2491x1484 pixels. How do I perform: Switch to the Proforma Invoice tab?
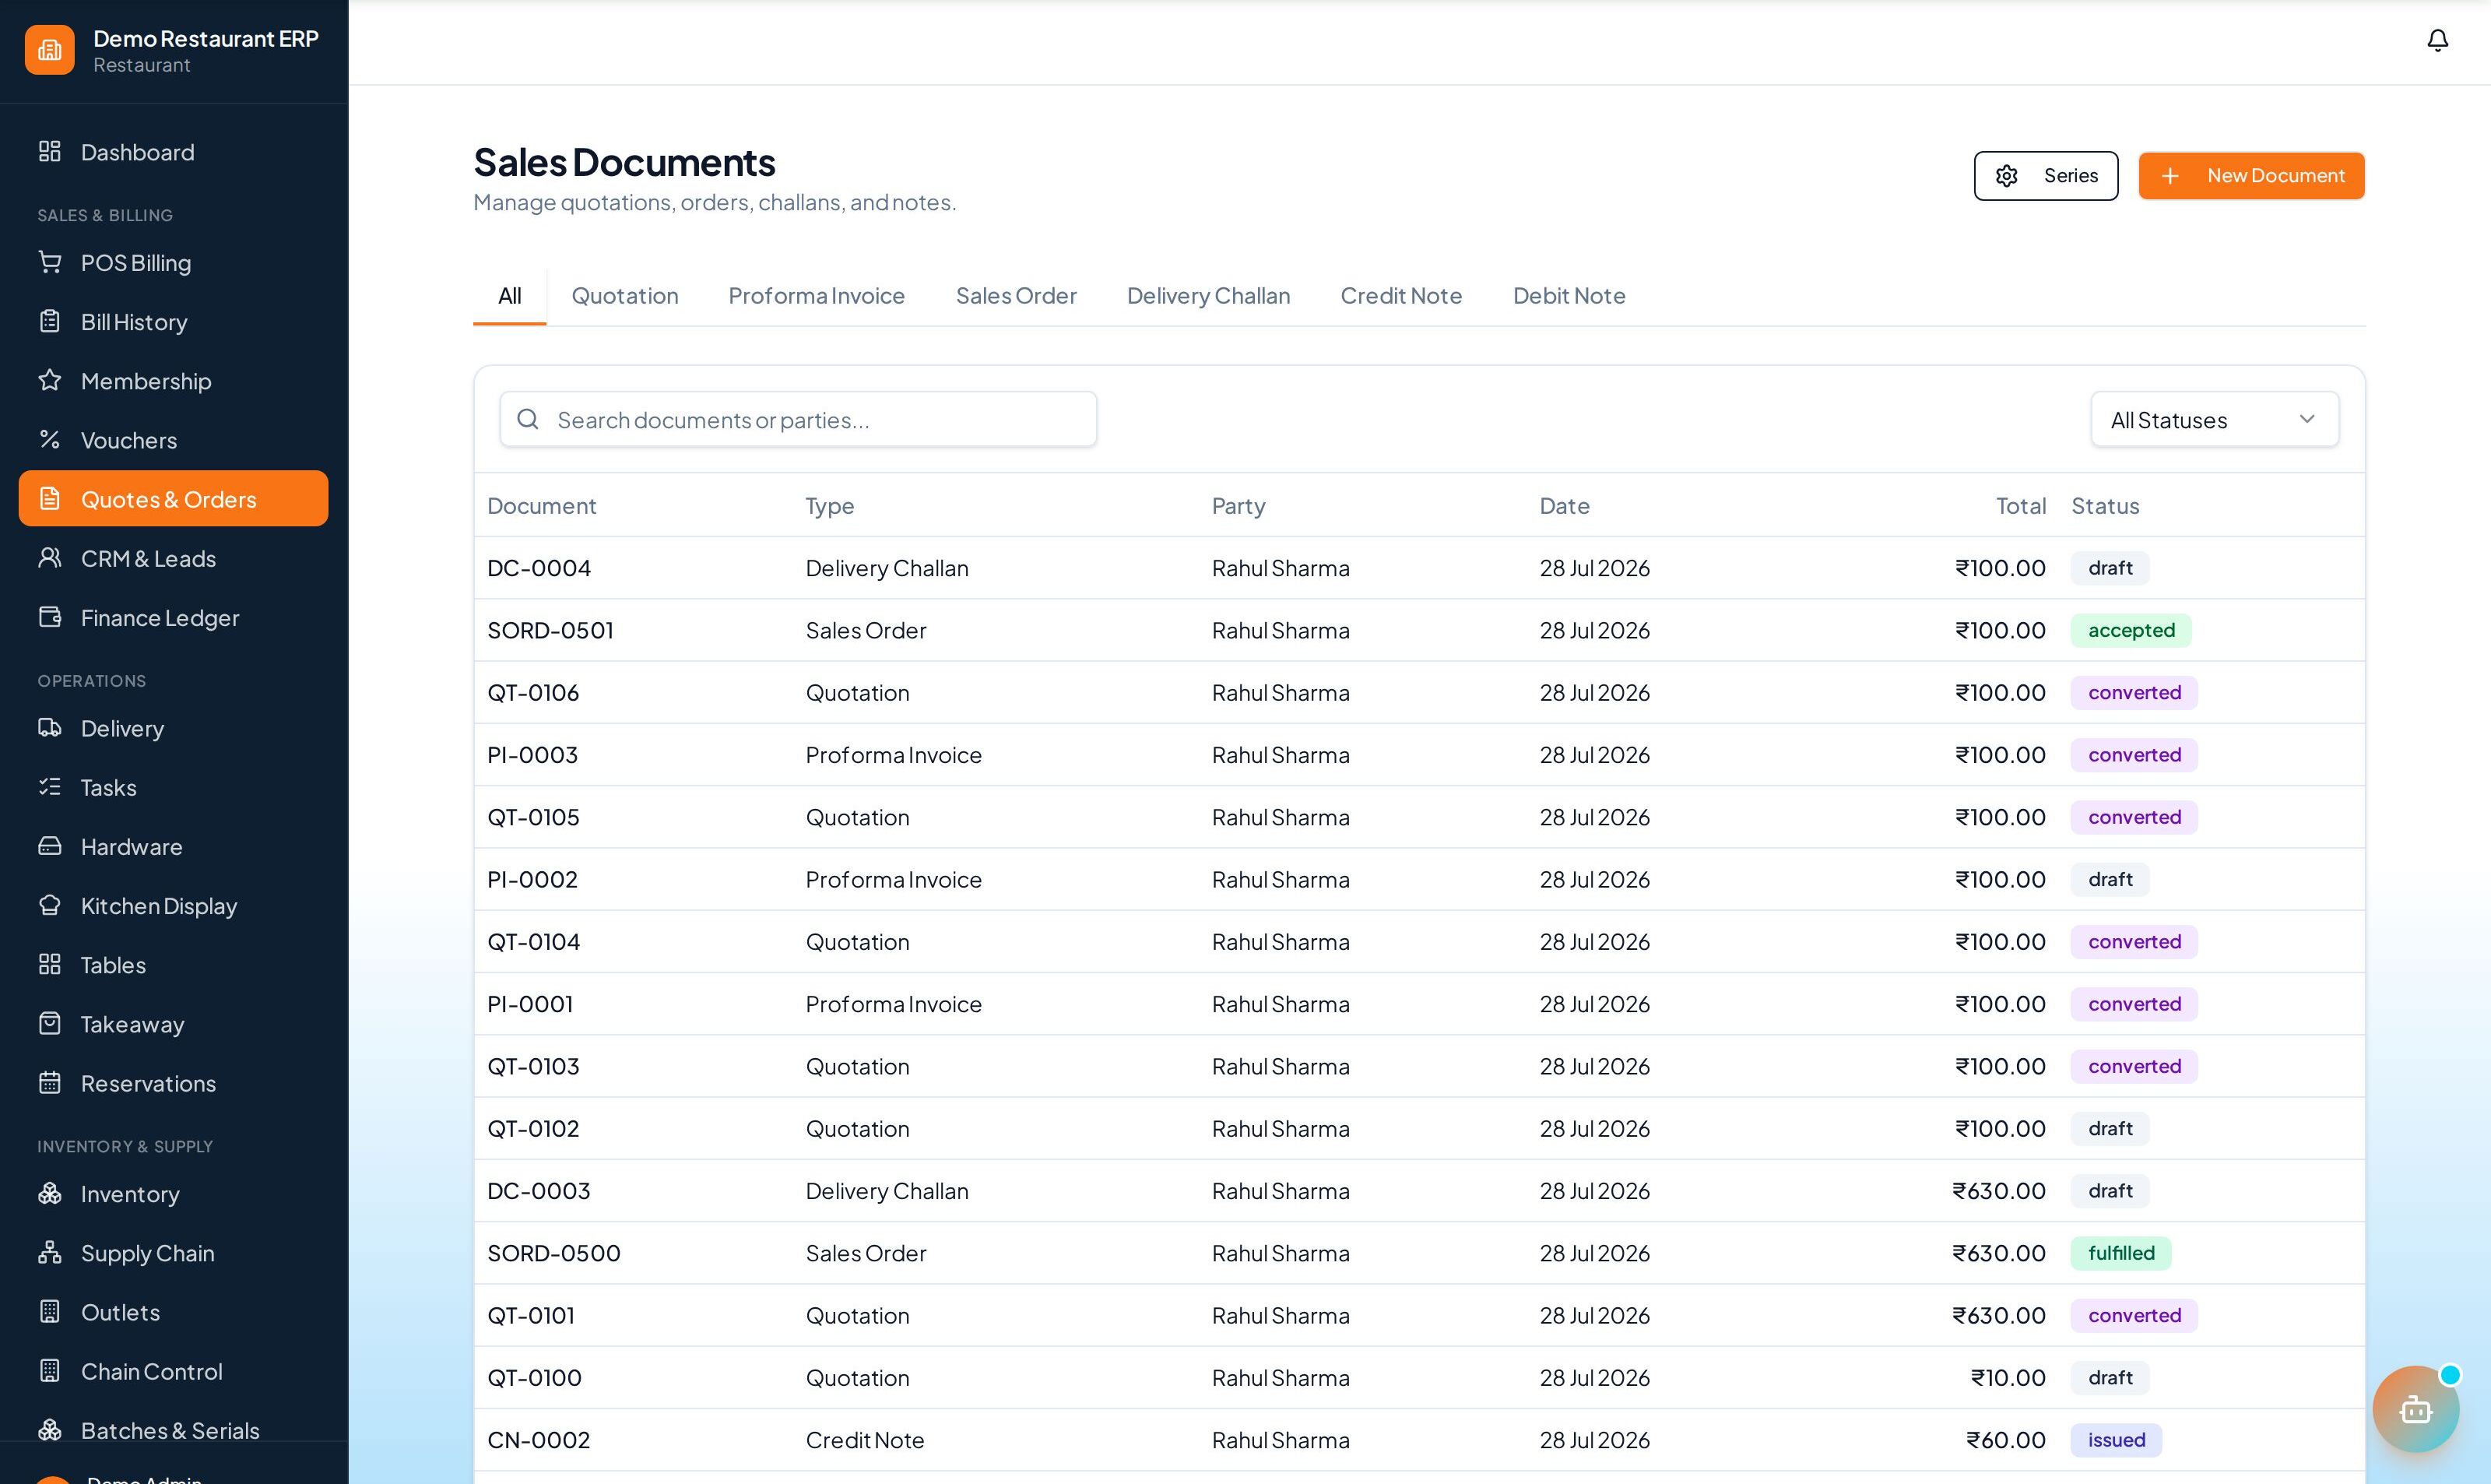point(817,296)
